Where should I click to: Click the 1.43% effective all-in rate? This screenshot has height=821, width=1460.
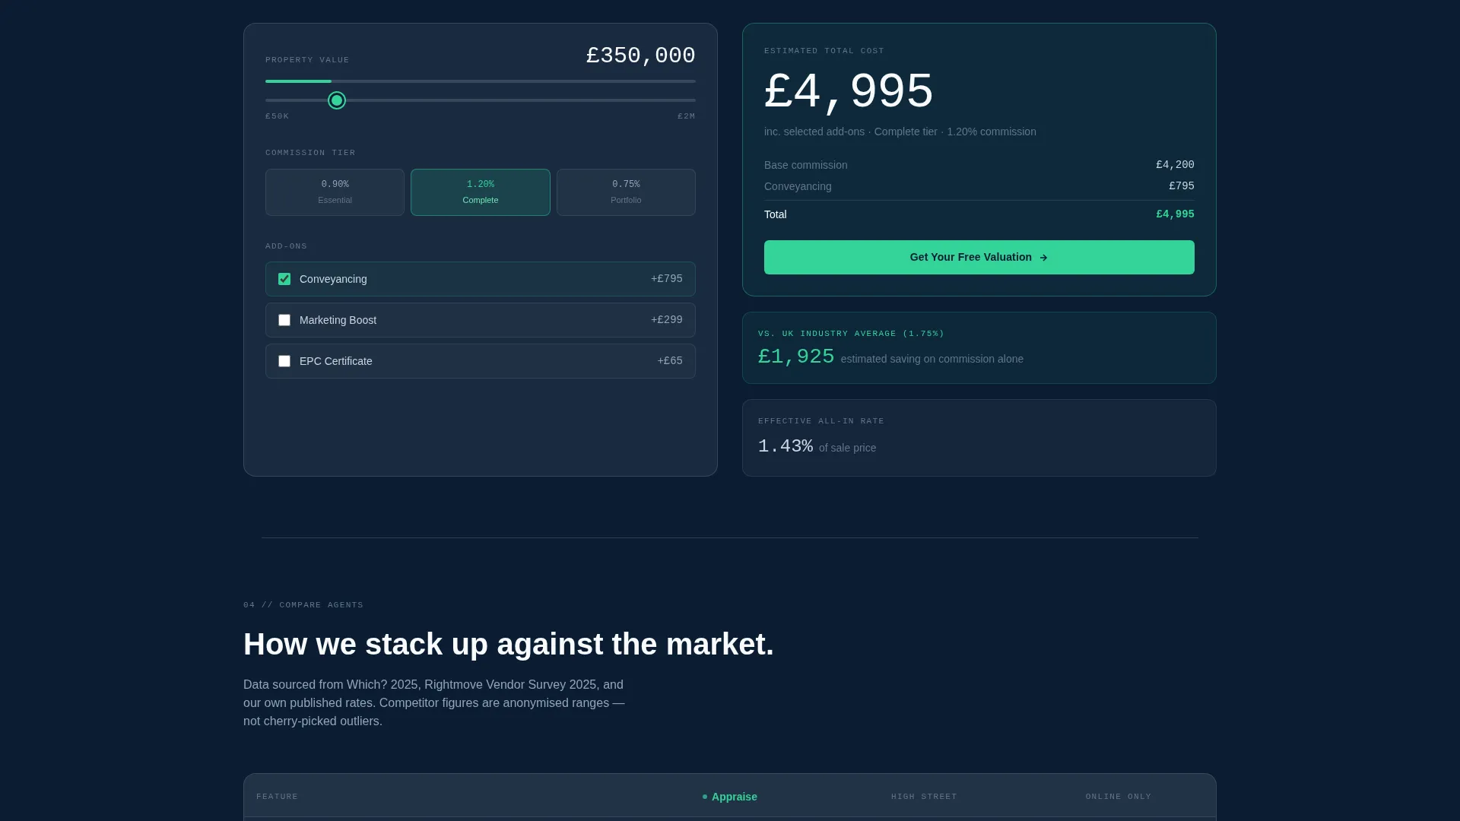tap(786, 446)
